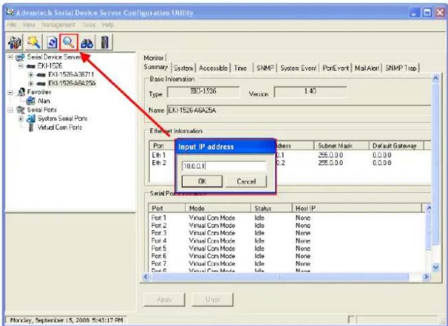
Task: Click the device Name field
Action: [x=299, y=110]
